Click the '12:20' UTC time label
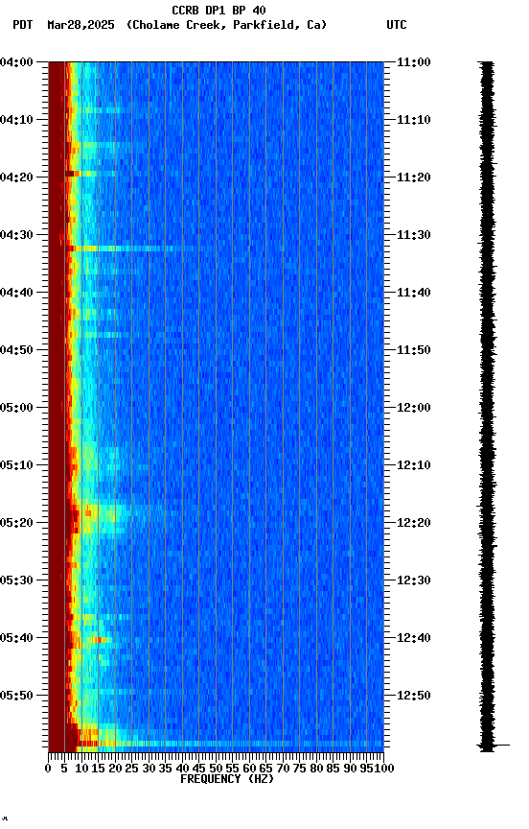 click(x=414, y=523)
